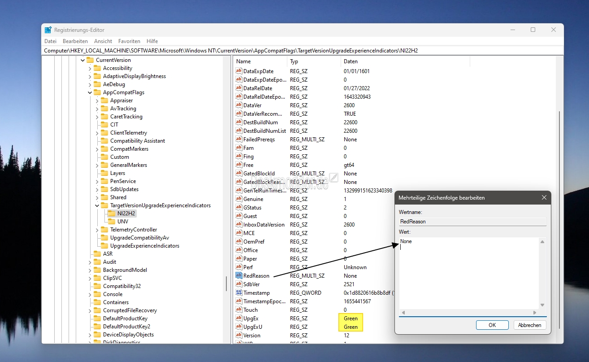The width and height of the screenshot is (589, 362).
Task: Select the Compatibility Assistant key
Action: 138,141
